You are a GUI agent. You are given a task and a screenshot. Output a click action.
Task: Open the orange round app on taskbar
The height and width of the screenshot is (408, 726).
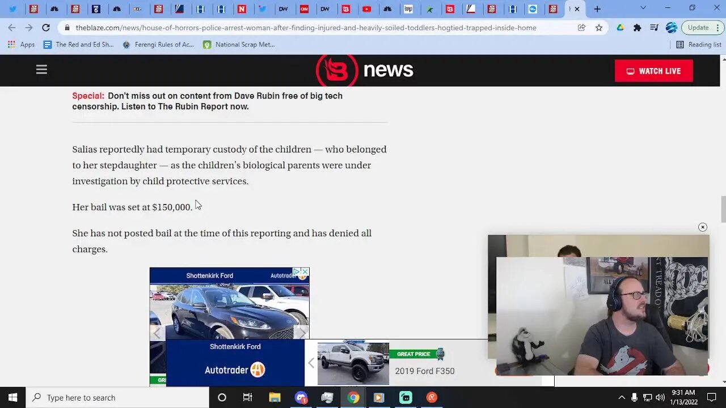(432, 397)
